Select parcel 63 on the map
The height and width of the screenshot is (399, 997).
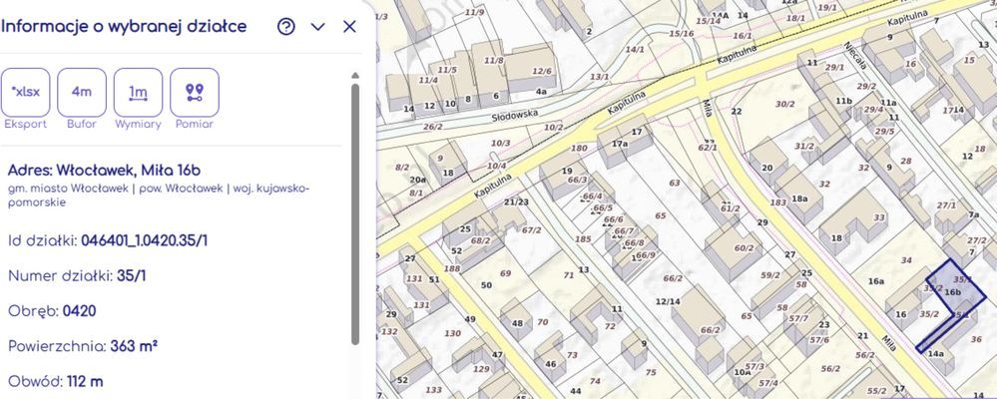tap(675, 184)
